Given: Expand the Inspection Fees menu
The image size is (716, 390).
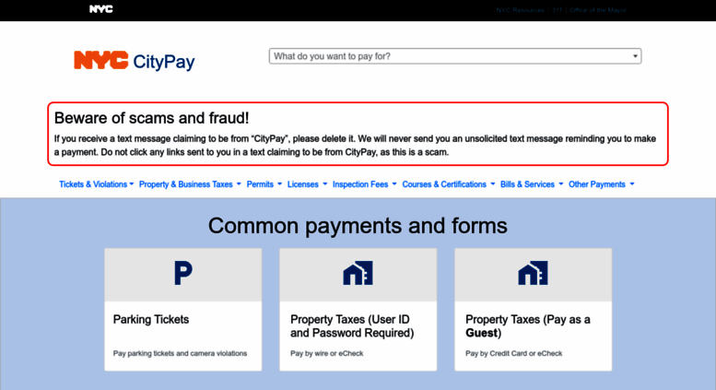Looking at the screenshot, I should click(x=364, y=184).
